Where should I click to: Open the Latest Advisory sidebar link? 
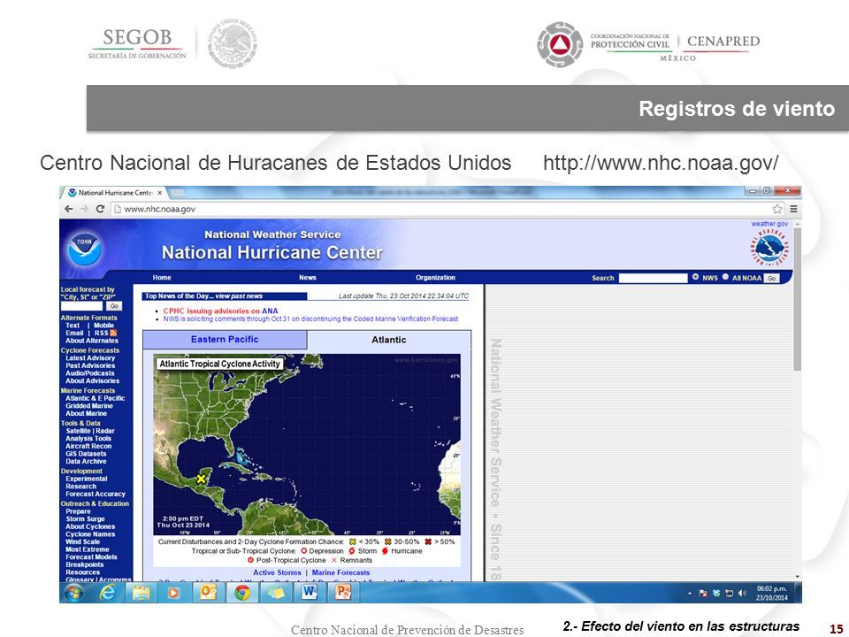pyautogui.click(x=90, y=358)
